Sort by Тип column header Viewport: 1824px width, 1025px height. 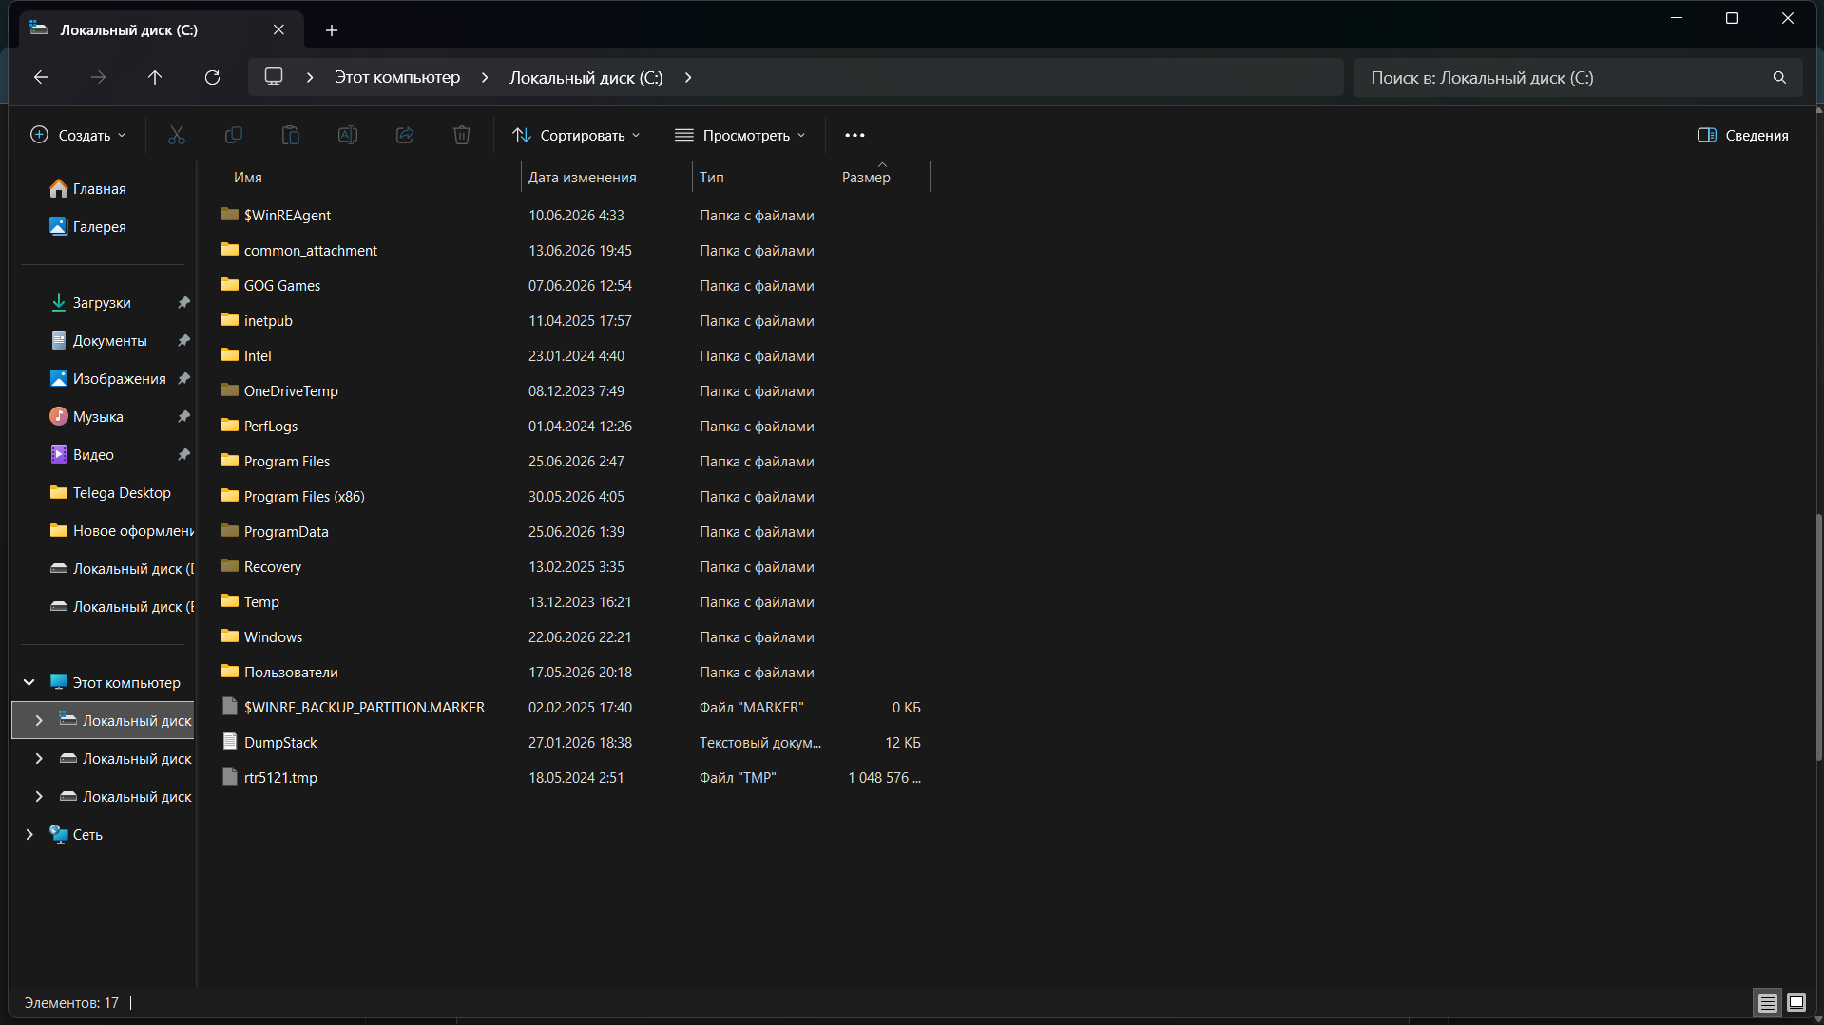763,178
